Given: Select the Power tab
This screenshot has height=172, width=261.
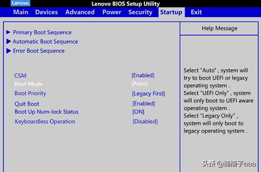Looking at the screenshot, I should pyautogui.click(x=112, y=12).
